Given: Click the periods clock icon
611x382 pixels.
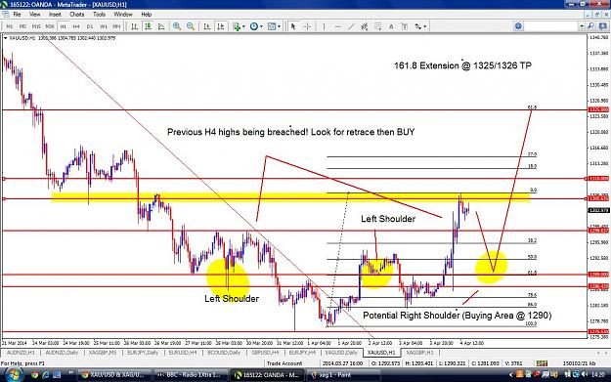Looking at the screenshot, I should point(253,26).
